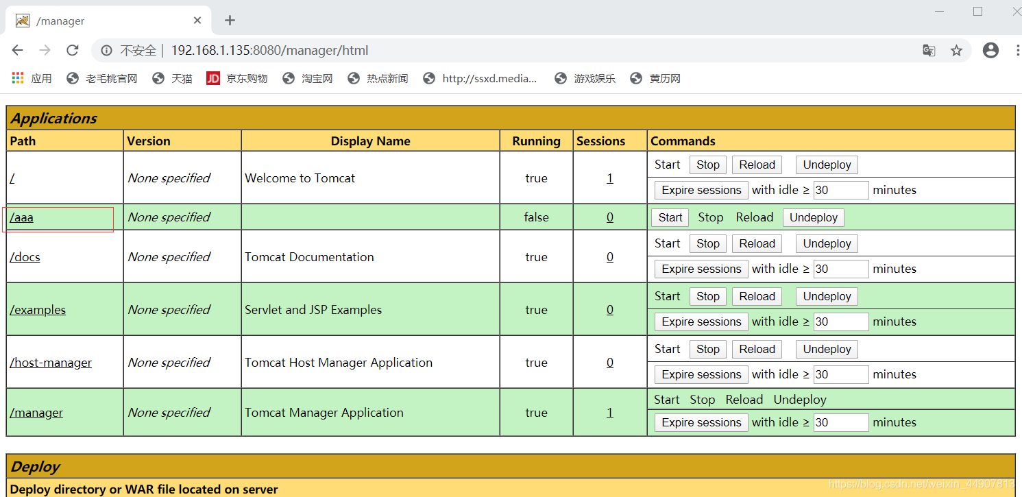Viewport: 1022px width, 497px height.
Task: Click idle minutes field for /host-manager
Action: [x=841, y=374]
